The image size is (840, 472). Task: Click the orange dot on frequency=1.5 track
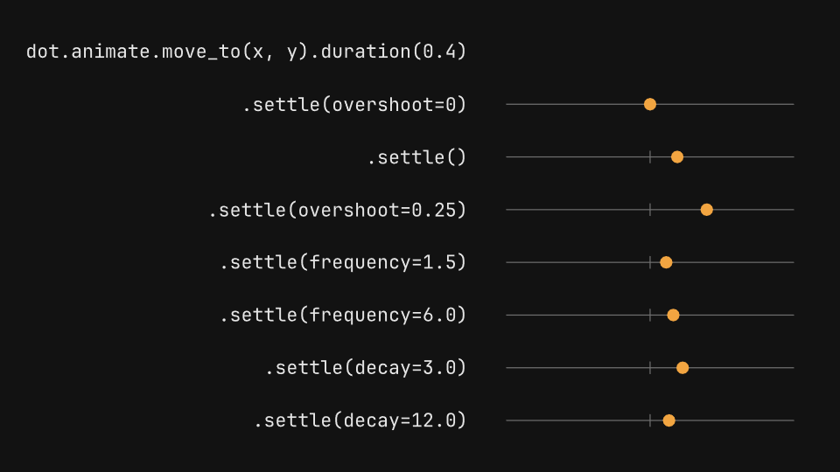[666, 262]
